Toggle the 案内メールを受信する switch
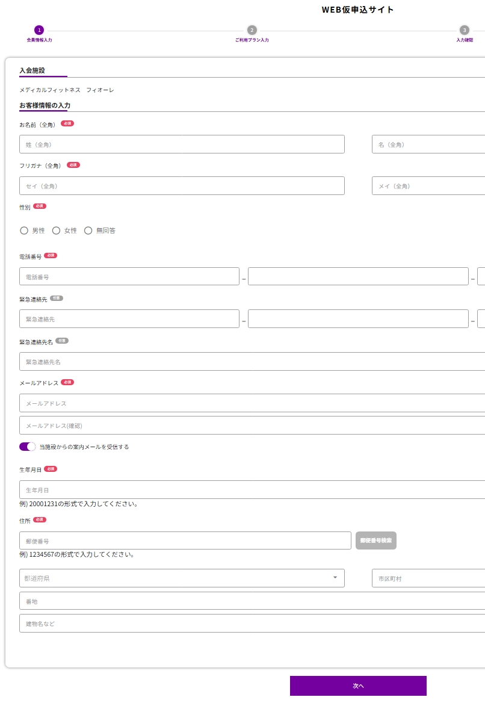This screenshot has height=703, width=485. tap(28, 447)
